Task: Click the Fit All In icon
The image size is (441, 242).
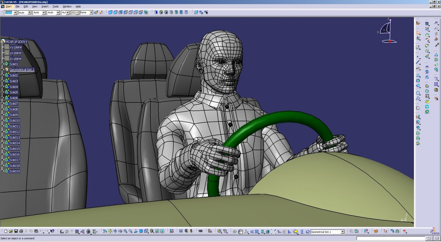Action: [x=110, y=231]
